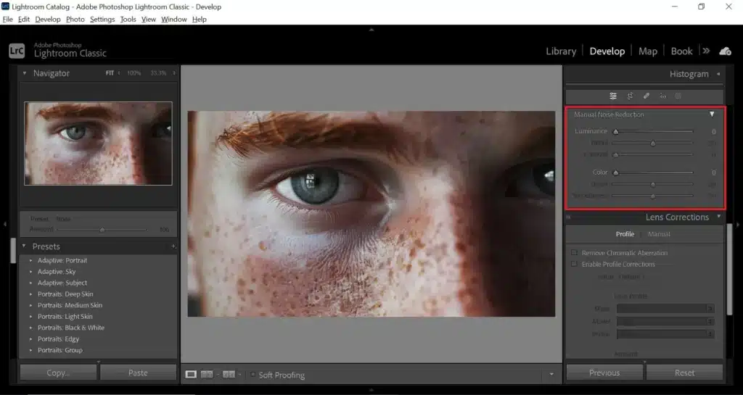Toggle Soft Proofing checkbox
Screen dimensions: 743x395
[253, 375]
